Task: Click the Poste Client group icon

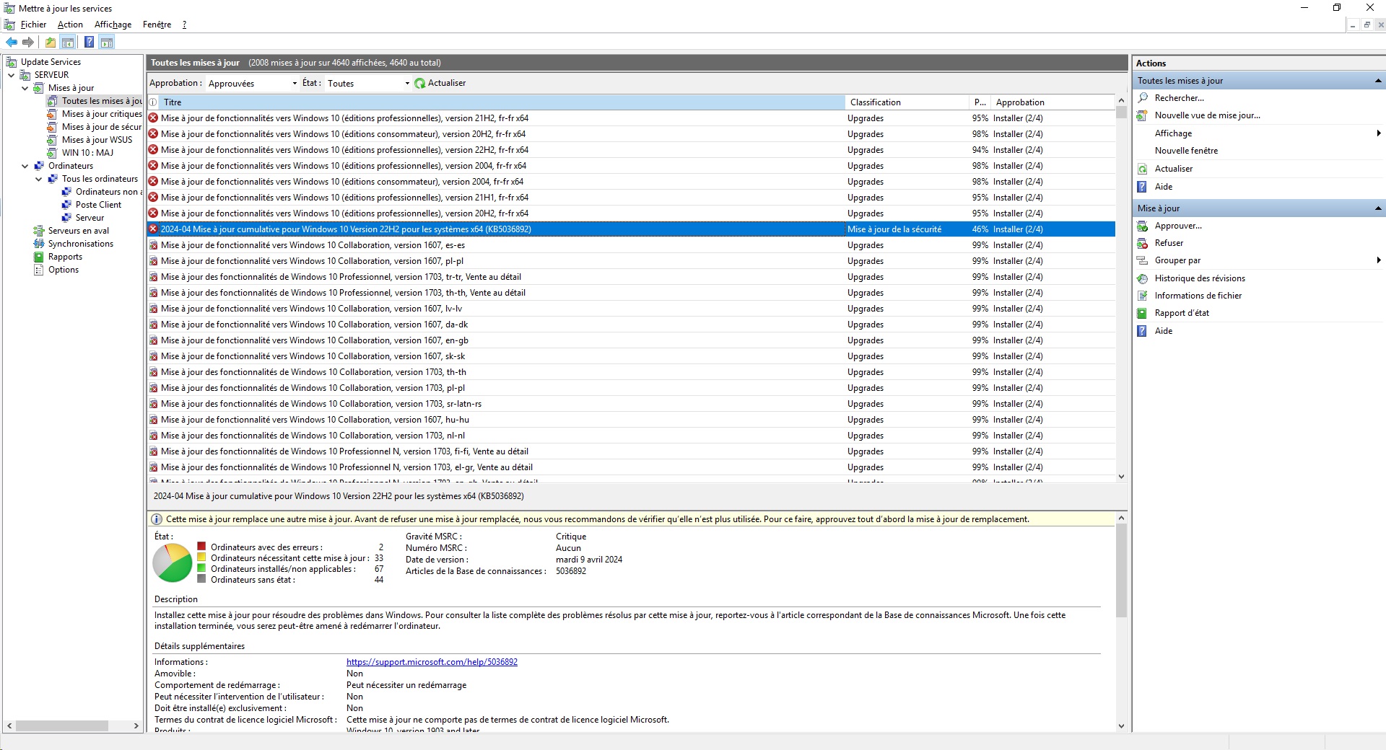Action: coord(66,205)
